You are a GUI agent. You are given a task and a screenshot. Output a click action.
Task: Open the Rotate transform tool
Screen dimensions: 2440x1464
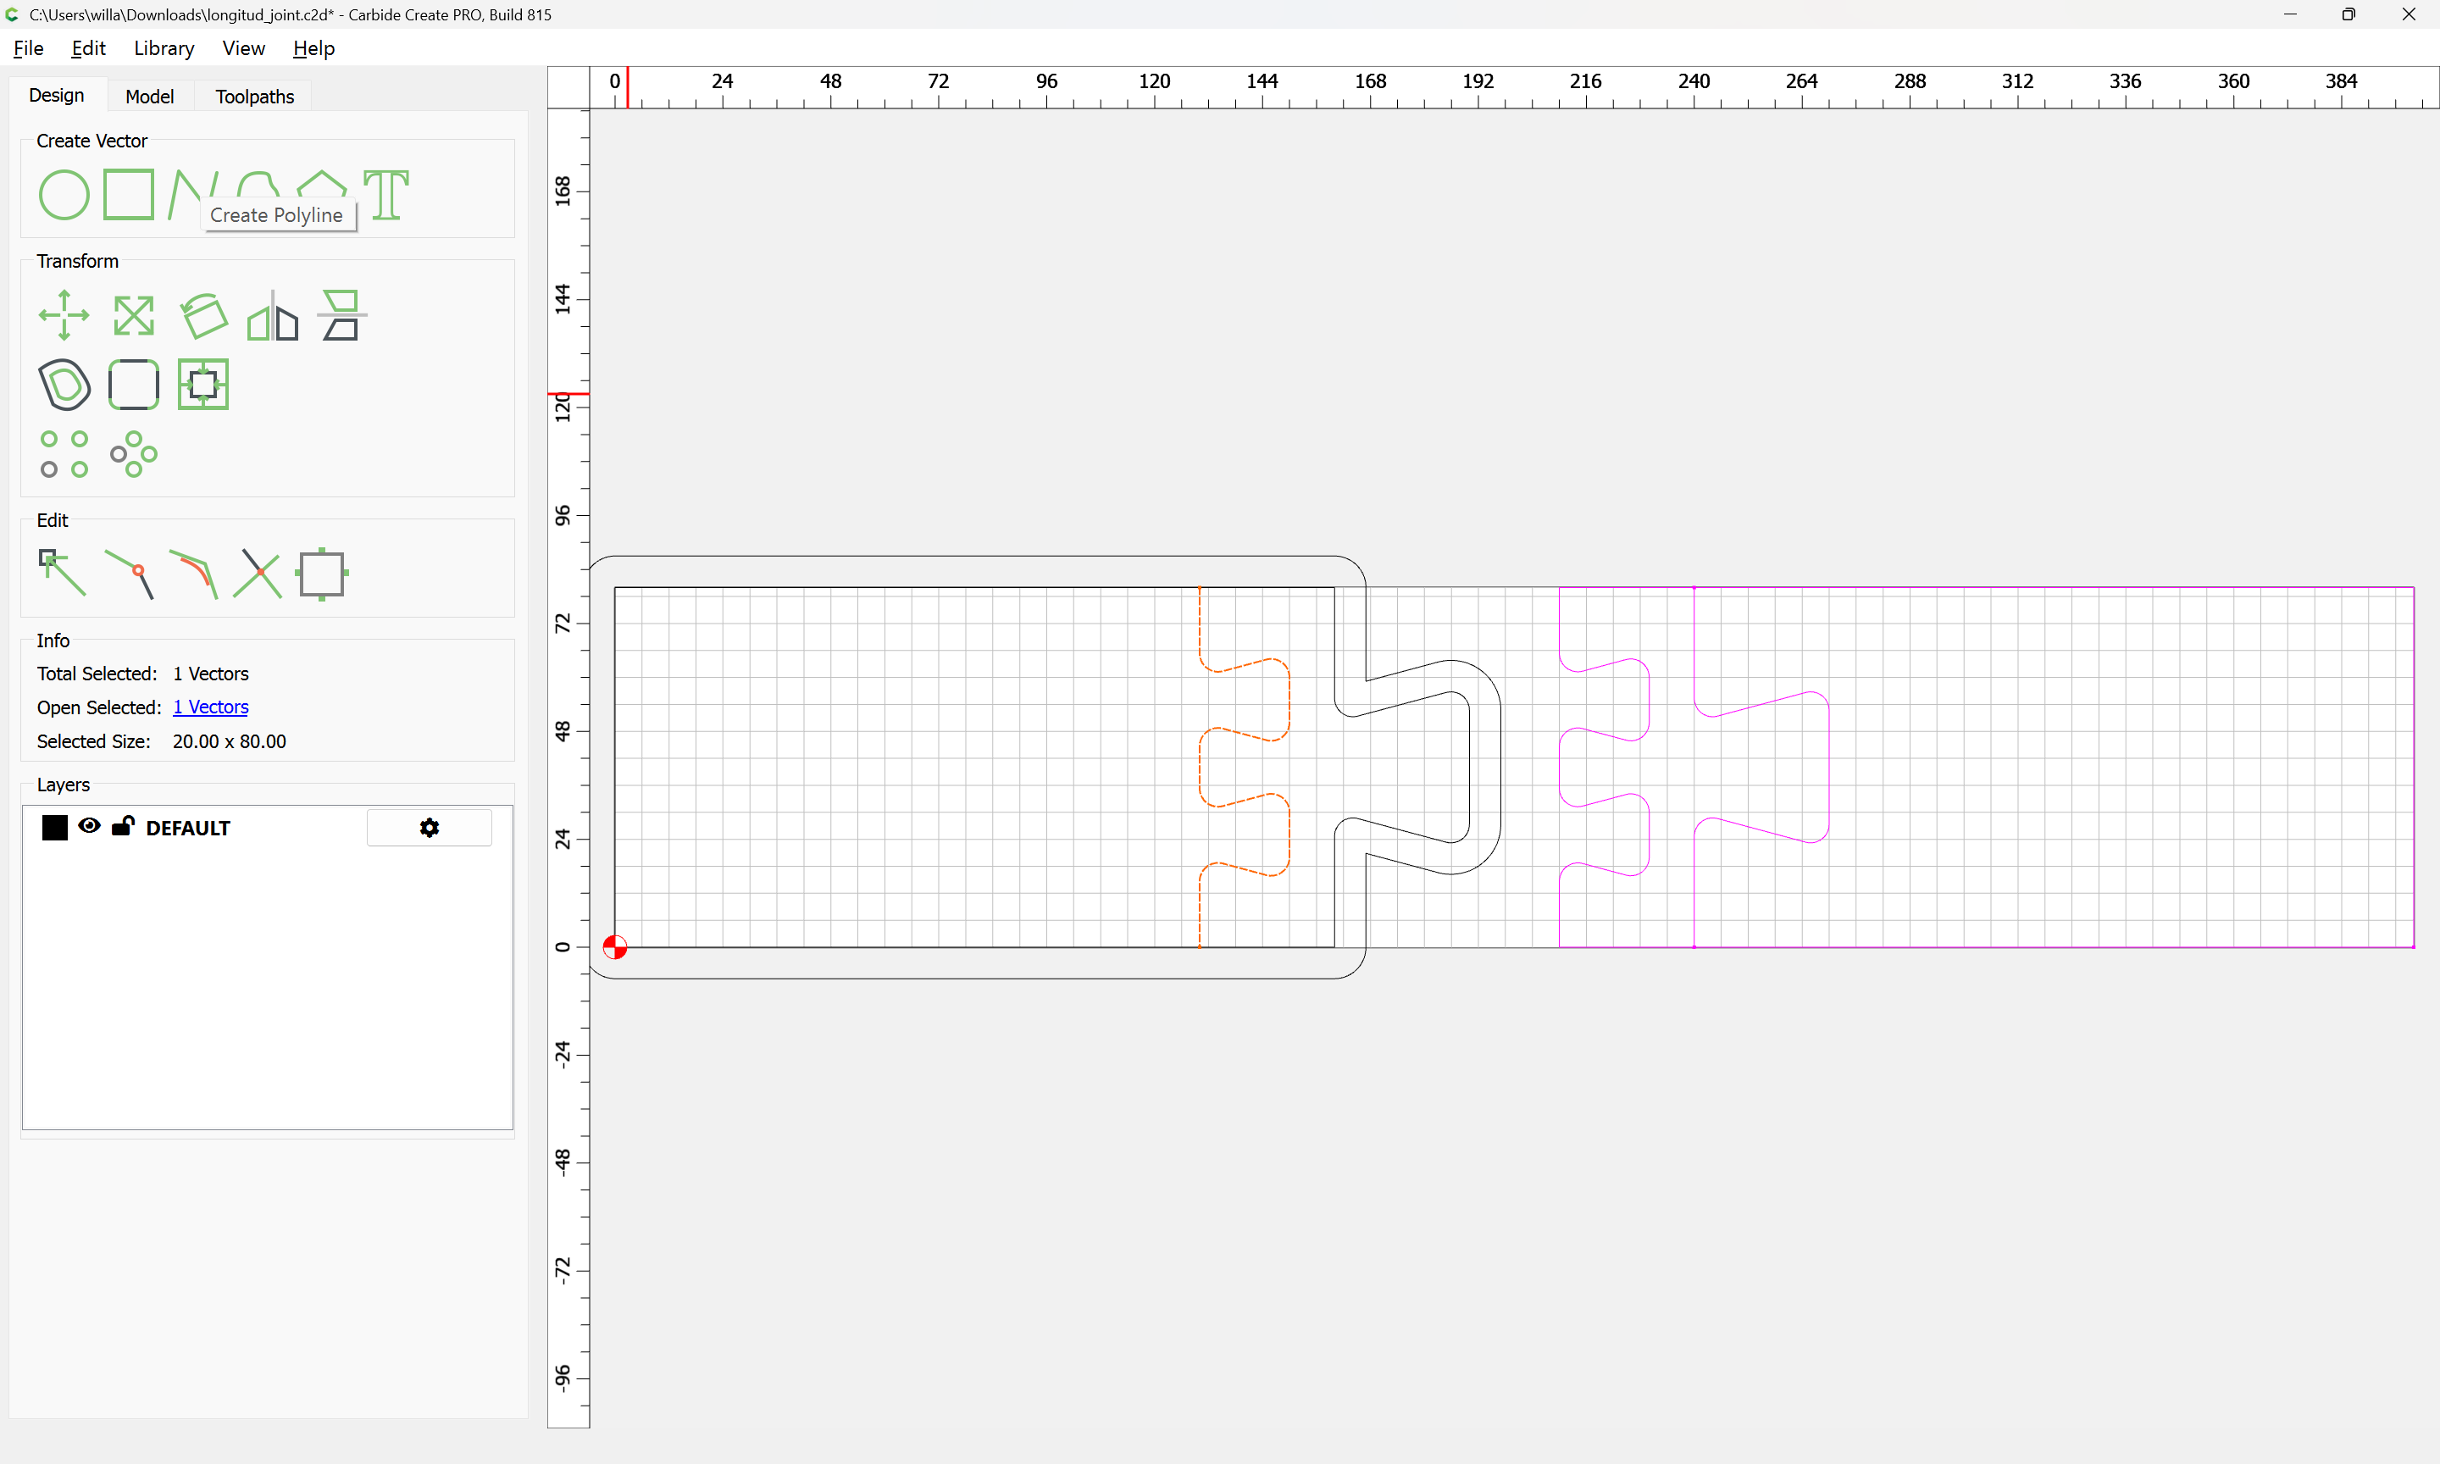203,316
